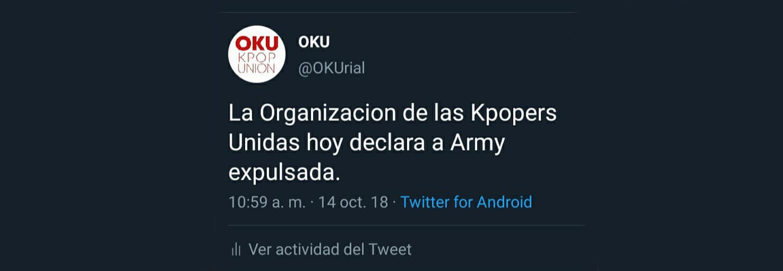
Task: Click the word Unidas in the tweet
Action: pyautogui.click(x=263, y=144)
